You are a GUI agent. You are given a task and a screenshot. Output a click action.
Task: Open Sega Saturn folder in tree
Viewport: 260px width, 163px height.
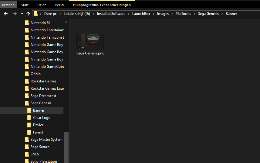[x=40, y=147]
